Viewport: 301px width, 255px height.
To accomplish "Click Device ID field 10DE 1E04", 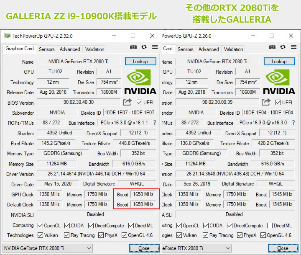I will click(268, 113).
